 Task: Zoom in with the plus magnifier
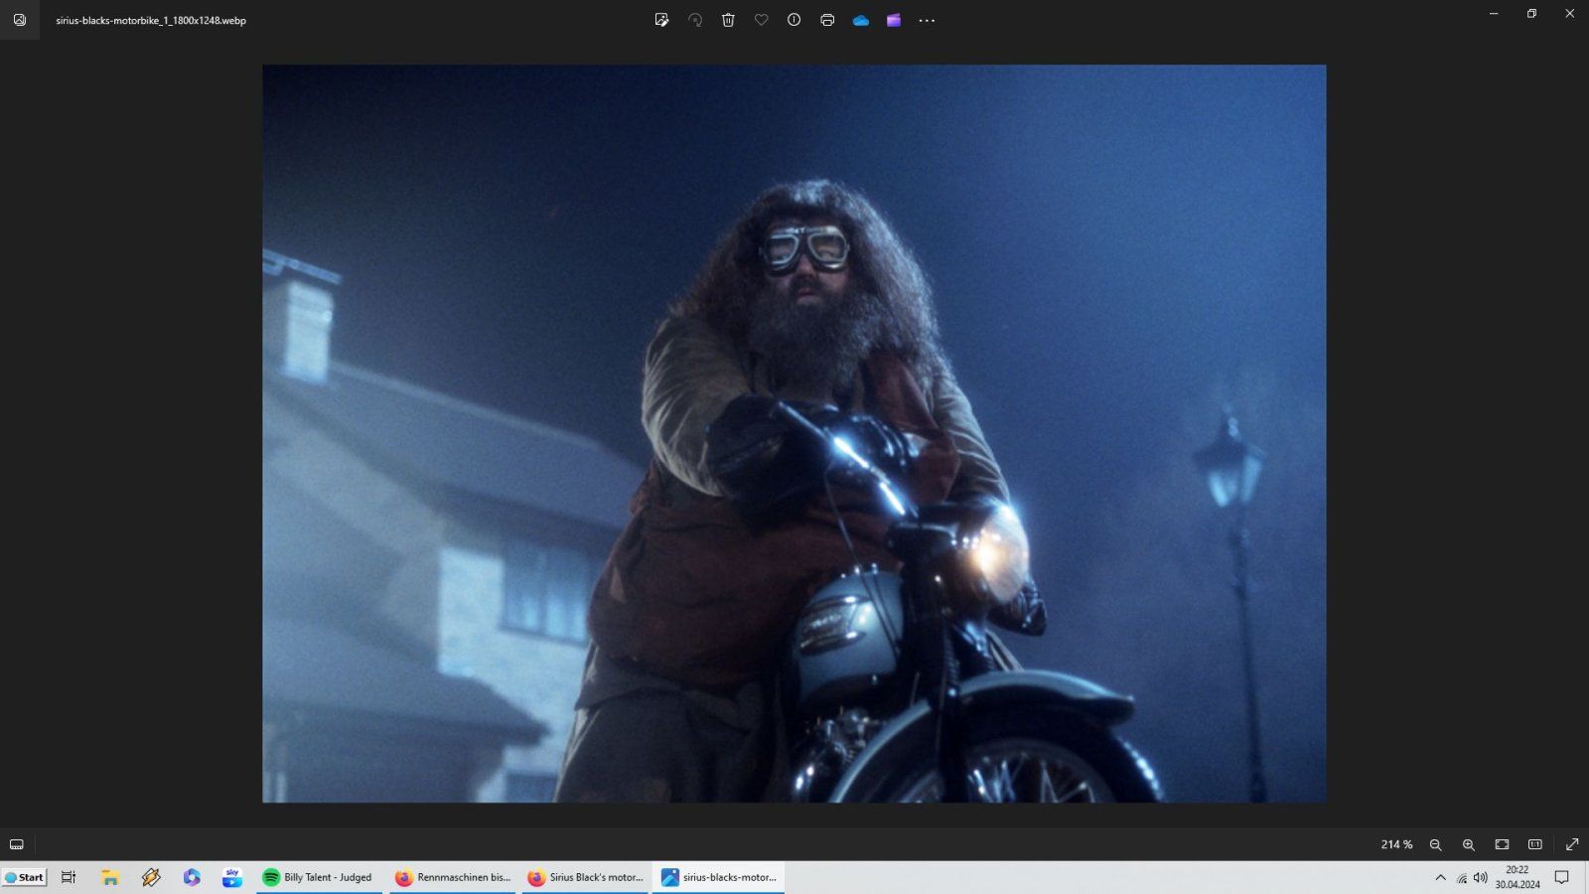[x=1468, y=844]
